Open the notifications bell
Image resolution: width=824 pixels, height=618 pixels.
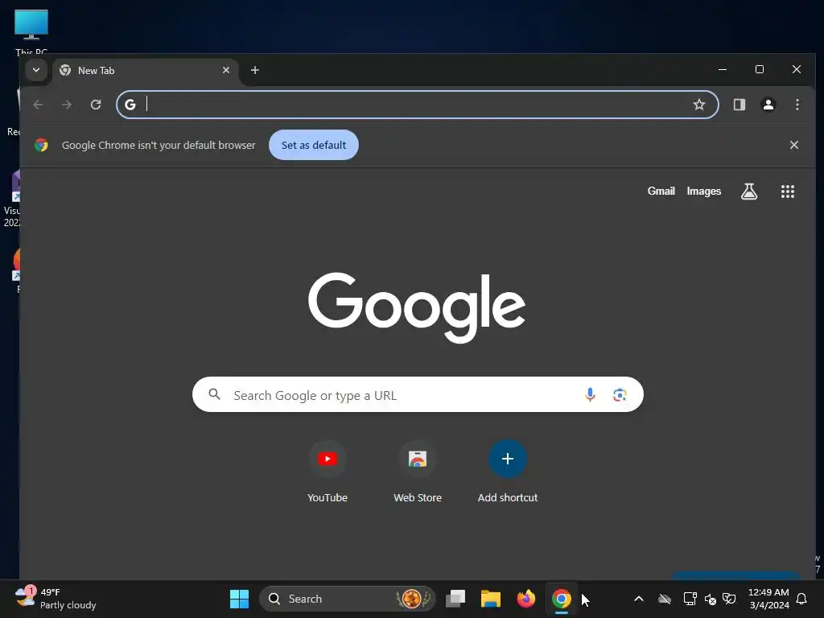coord(801,599)
